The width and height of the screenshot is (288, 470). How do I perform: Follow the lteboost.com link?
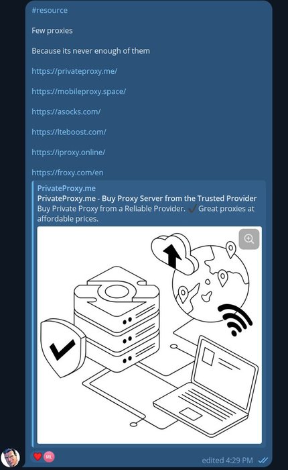click(69, 132)
